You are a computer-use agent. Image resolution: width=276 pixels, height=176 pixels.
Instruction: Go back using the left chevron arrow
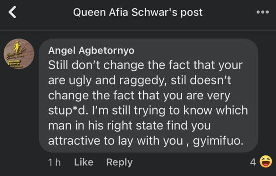click(12, 12)
